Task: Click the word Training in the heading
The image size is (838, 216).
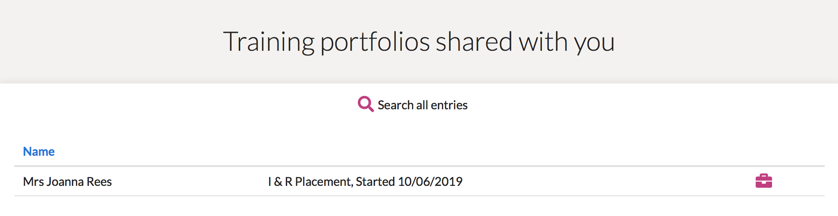Action: point(268,42)
